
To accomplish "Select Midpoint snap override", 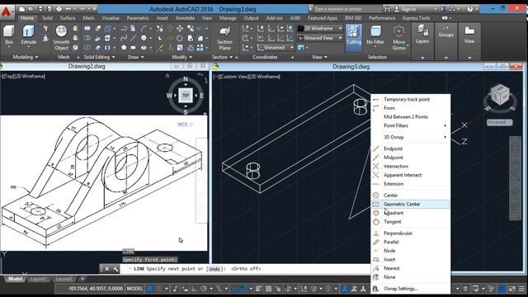I will (x=411, y=158).
